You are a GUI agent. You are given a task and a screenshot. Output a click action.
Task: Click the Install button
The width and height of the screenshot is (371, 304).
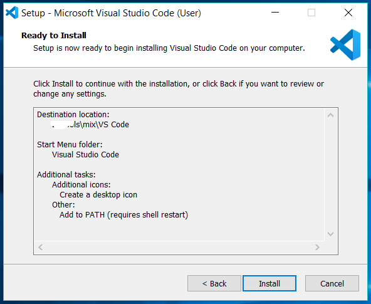(269, 283)
